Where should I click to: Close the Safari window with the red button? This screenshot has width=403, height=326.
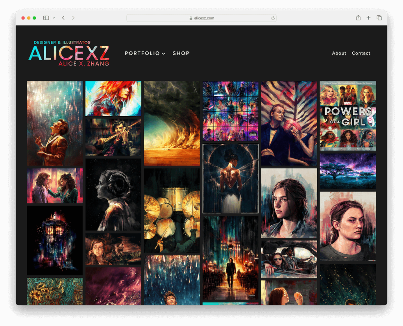coord(23,18)
